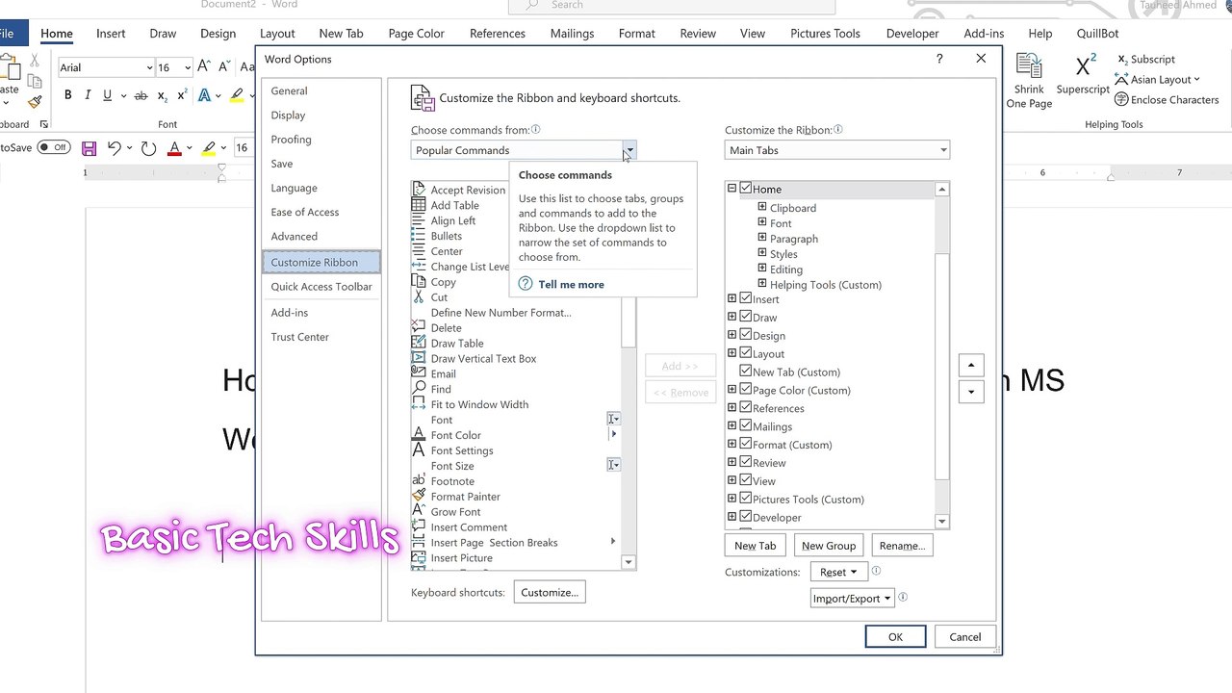Uncheck the New Tab (Custom) checkbox
The width and height of the screenshot is (1232, 693).
tap(745, 372)
